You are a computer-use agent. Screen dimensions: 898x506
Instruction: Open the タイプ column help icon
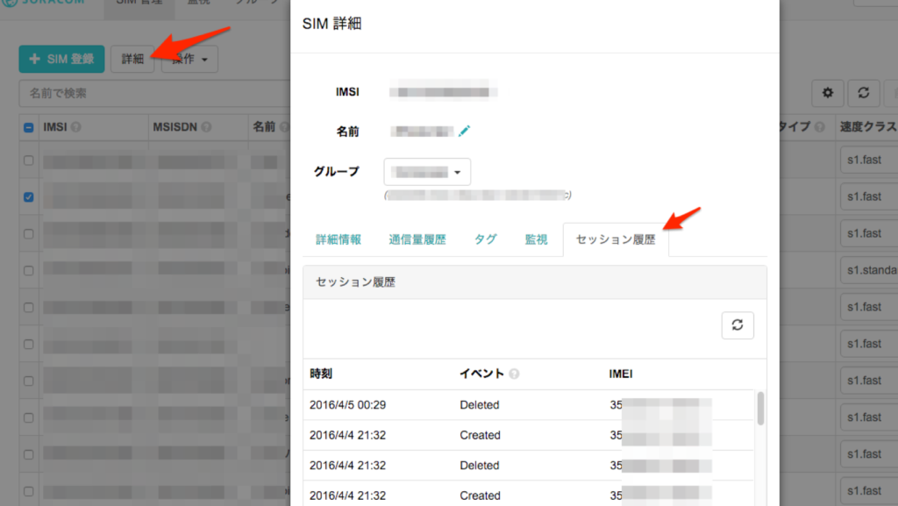[x=820, y=126]
